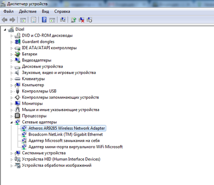Select the Мониторы category
Image resolution: width=214 pixels, height=185 pixels.
click(32, 104)
